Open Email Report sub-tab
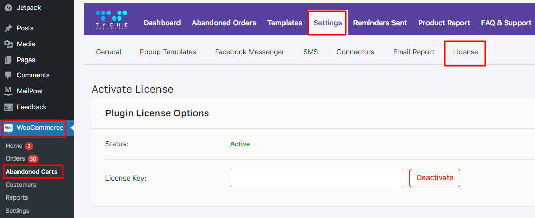Screen dimensions: 535x218 pos(414,52)
